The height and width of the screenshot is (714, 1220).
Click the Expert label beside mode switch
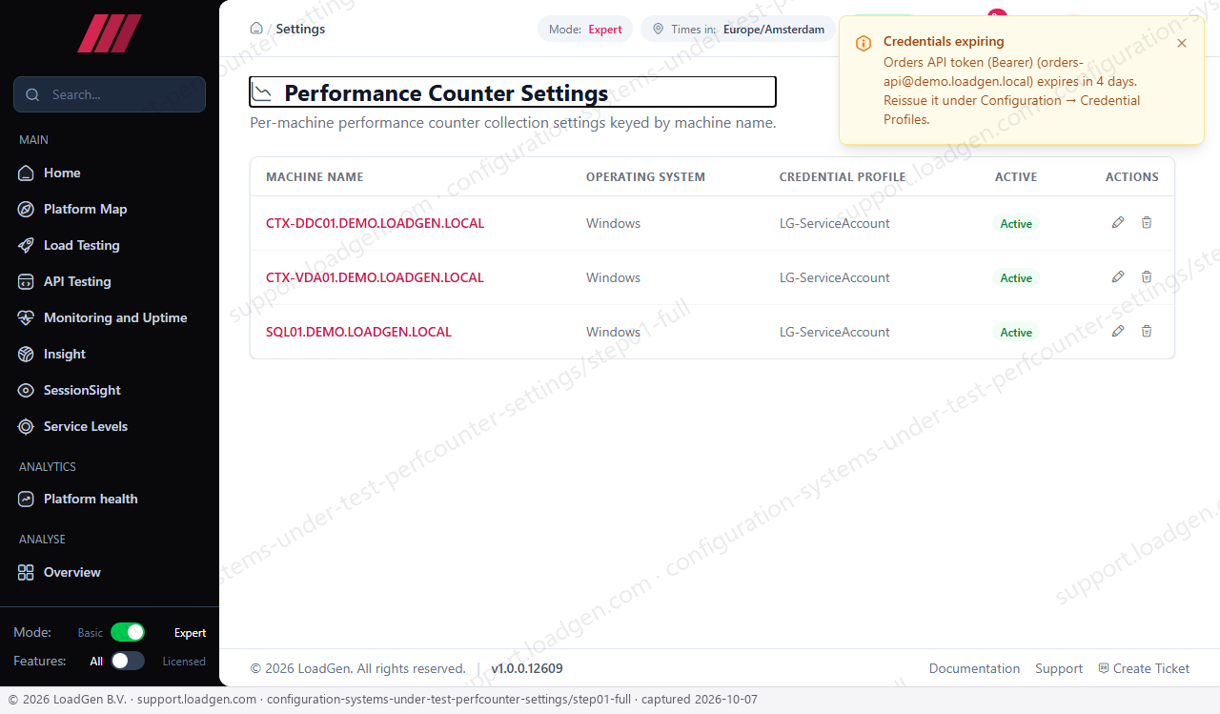pyautogui.click(x=190, y=633)
